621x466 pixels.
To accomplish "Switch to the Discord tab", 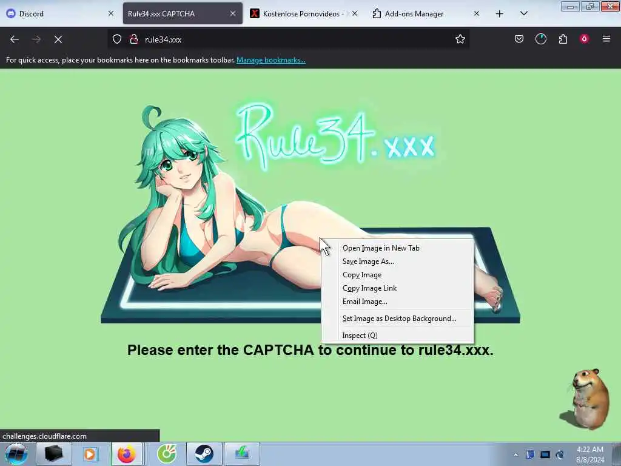I will pyautogui.click(x=60, y=13).
